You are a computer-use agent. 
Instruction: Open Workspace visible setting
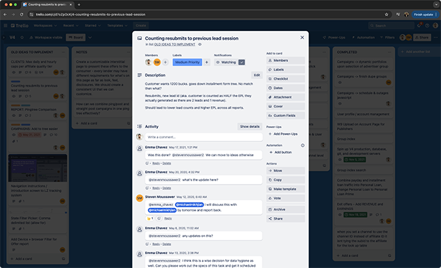45,37
